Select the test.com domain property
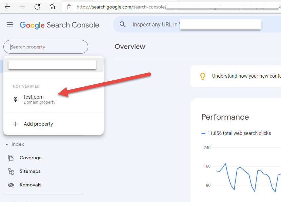The width and height of the screenshot is (281, 202). 54,100
